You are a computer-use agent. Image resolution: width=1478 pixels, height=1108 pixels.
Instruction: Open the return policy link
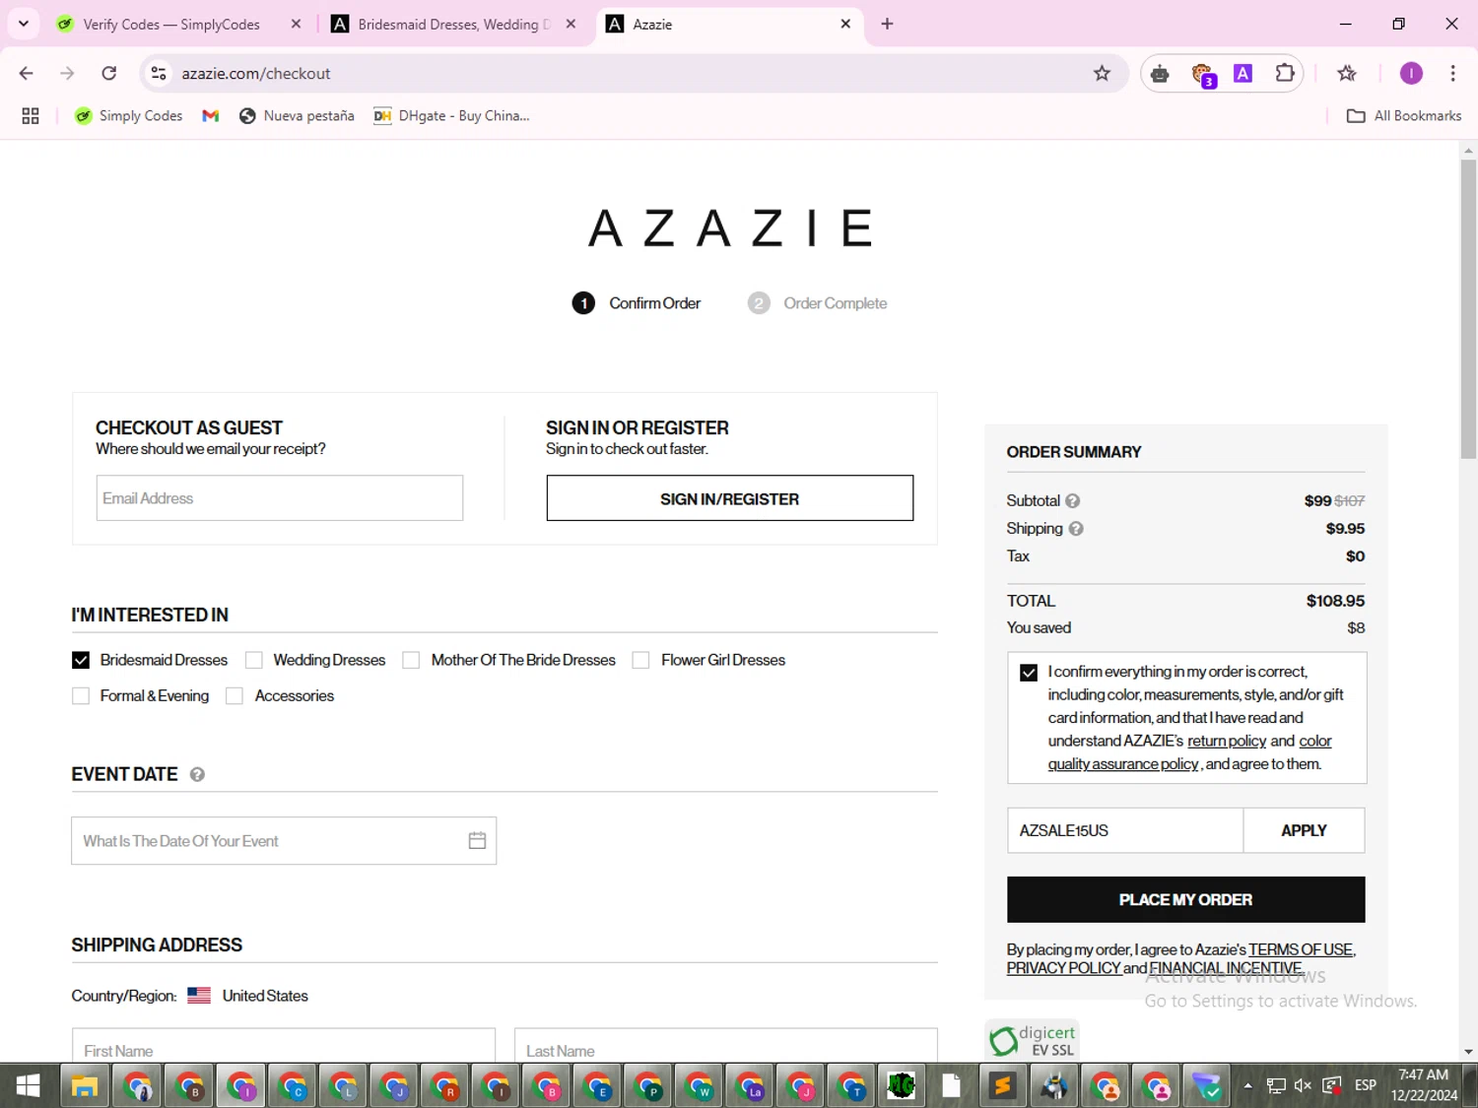click(x=1227, y=741)
